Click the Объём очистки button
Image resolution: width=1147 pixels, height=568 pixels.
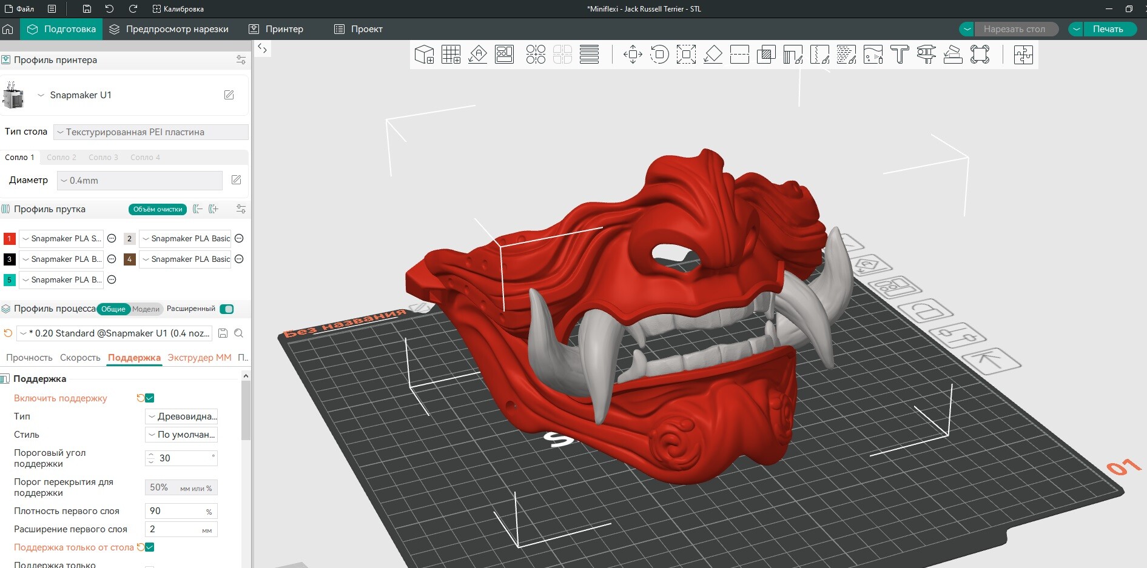point(158,209)
